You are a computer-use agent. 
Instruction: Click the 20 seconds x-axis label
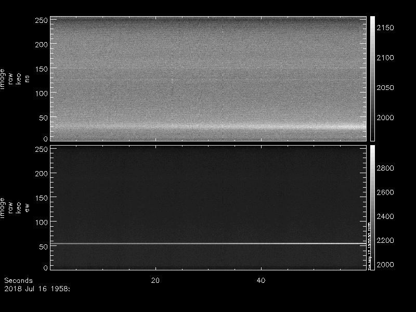pyautogui.click(x=155, y=281)
